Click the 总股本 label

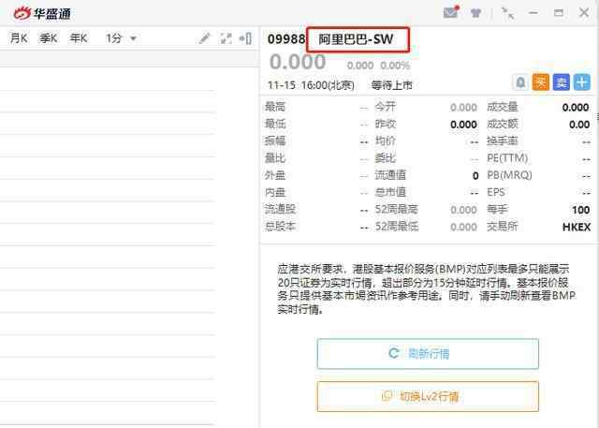tap(281, 227)
